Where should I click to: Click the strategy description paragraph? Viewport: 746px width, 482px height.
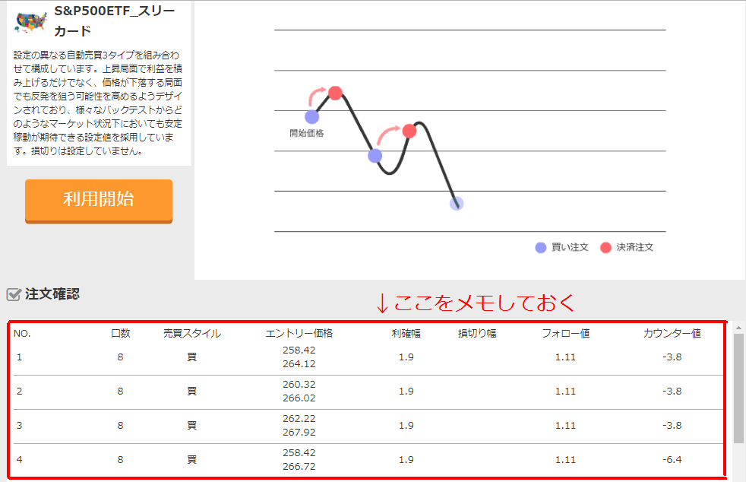pos(98,103)
